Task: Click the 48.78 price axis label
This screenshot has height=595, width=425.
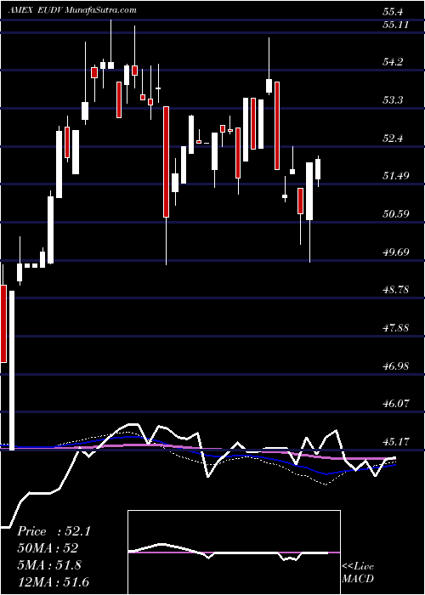Action: [x=395, y=290]
